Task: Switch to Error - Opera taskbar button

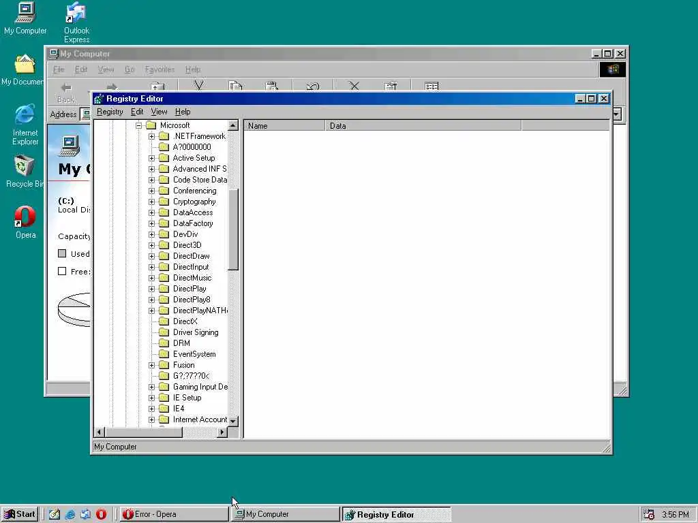Action: click(x=174, y=514)
